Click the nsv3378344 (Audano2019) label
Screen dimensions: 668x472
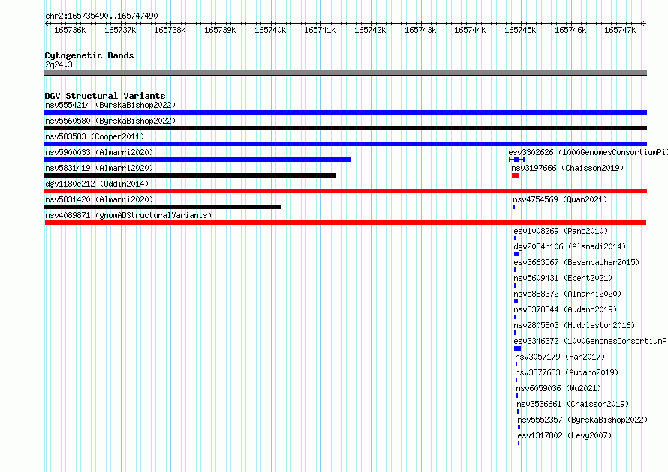tap(565, 309)
